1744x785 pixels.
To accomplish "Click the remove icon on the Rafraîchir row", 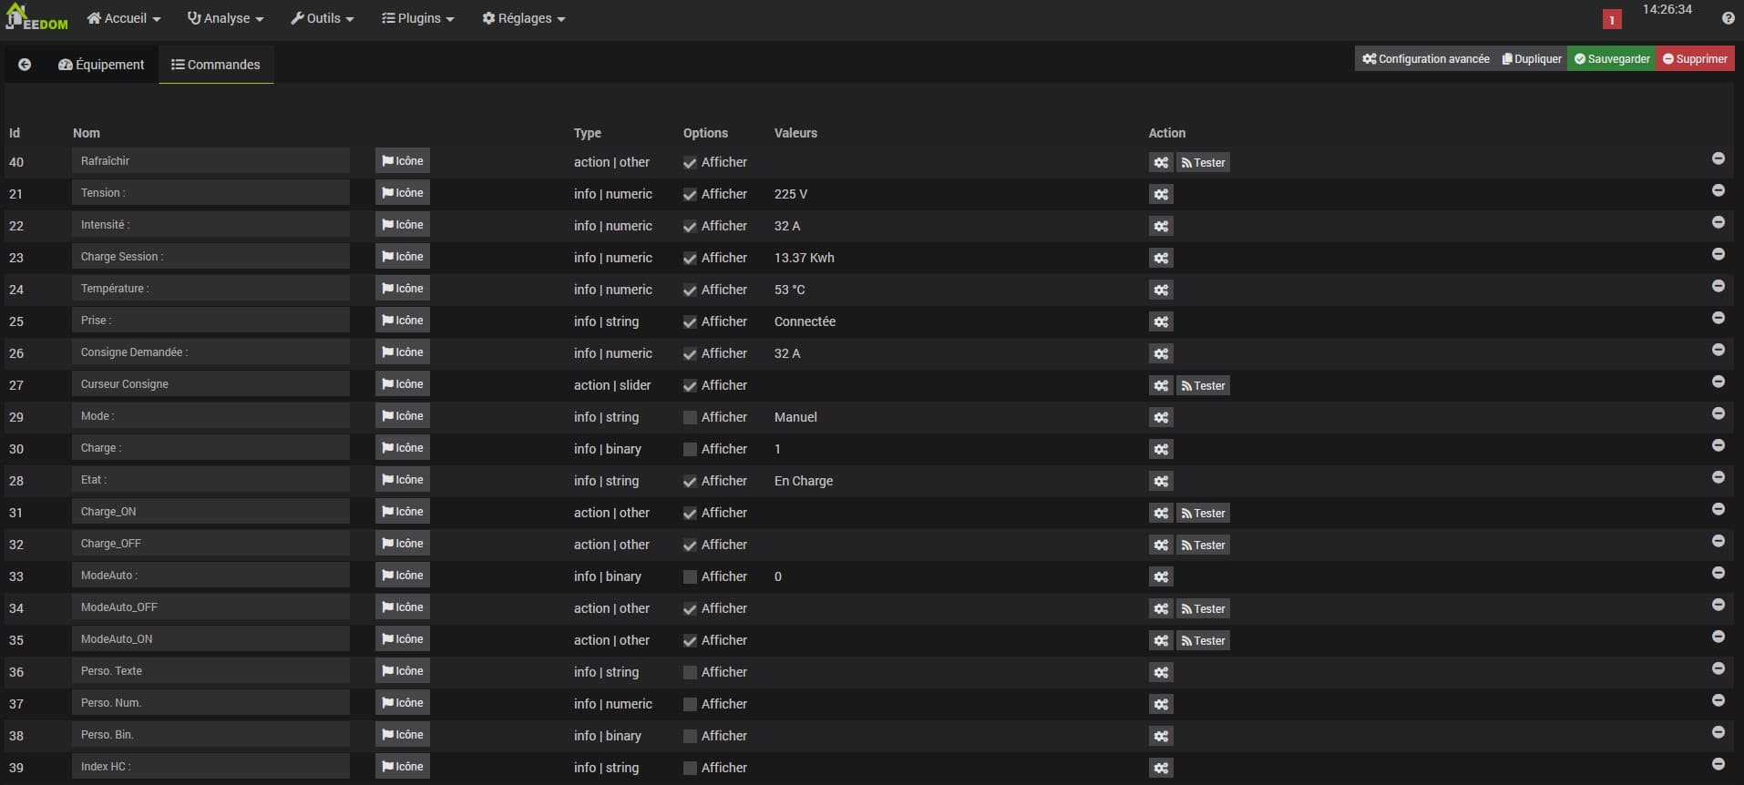I will (1718, 158).
